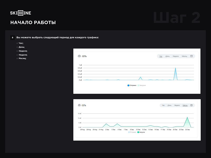Screen dimensions: 211x158
Task: Select the День period in the upper chart
Action: [167, 56]
